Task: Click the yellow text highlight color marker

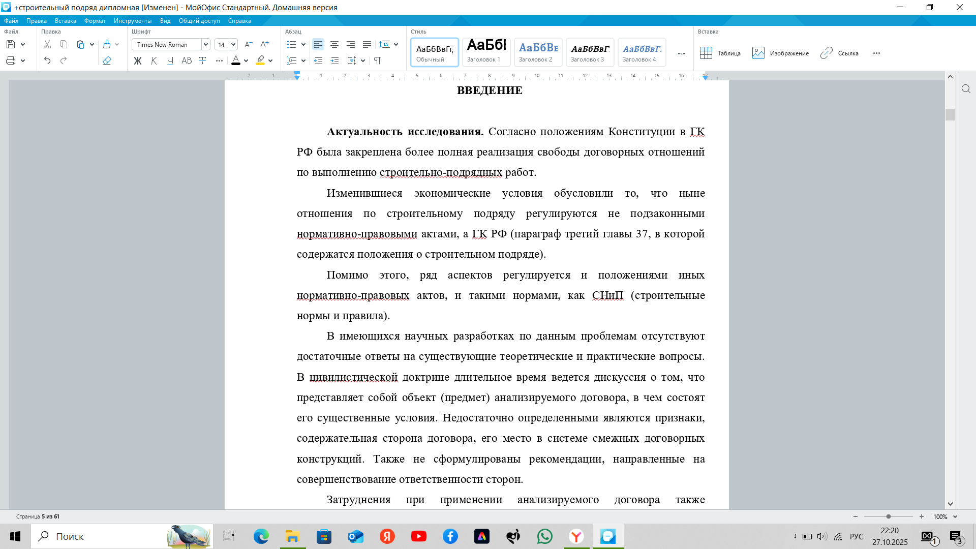Action: (261, 60)
